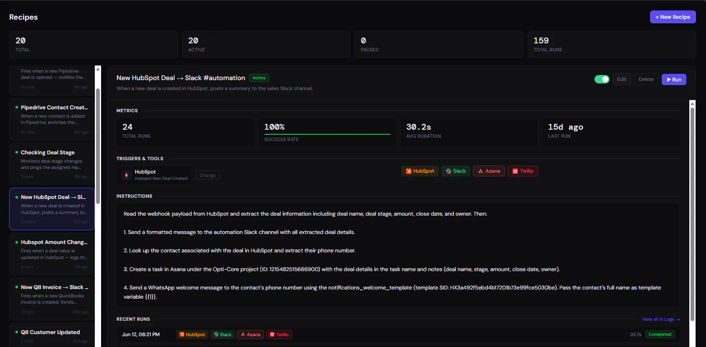The height and width of the screenshot is (347, 706).
Task: Click the recipe list scroll-up arrow
Action: tap(98, 69)
